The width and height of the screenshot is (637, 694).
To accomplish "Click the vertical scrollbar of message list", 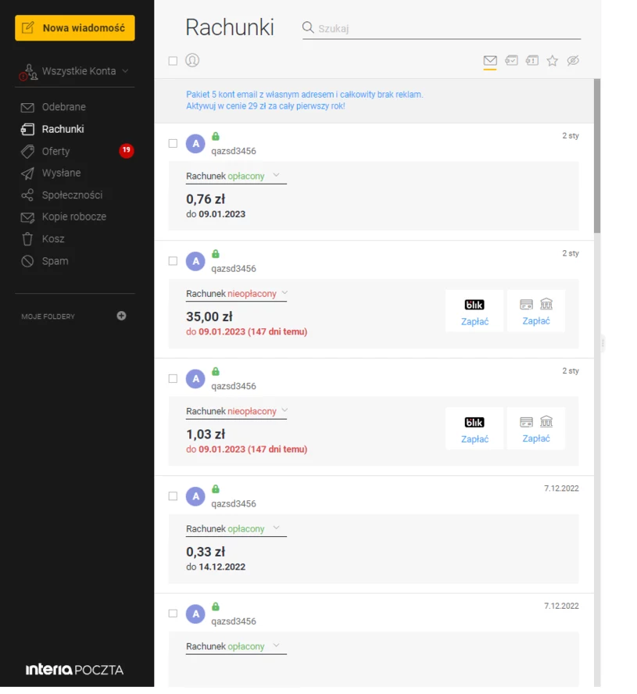I will point(597,156).
